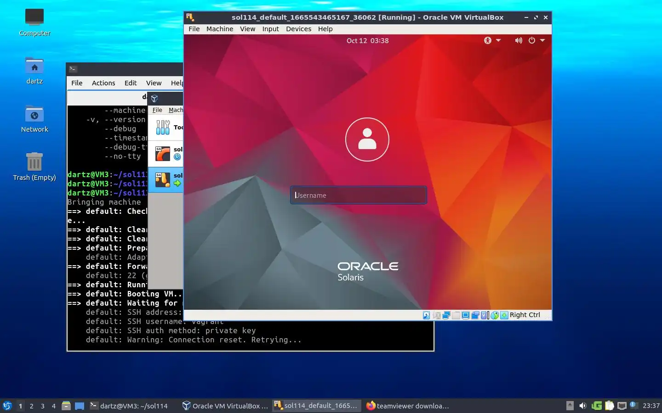Click the Right Ctrl host key label
The image size is (662, 413).
(x=525, y=315)
